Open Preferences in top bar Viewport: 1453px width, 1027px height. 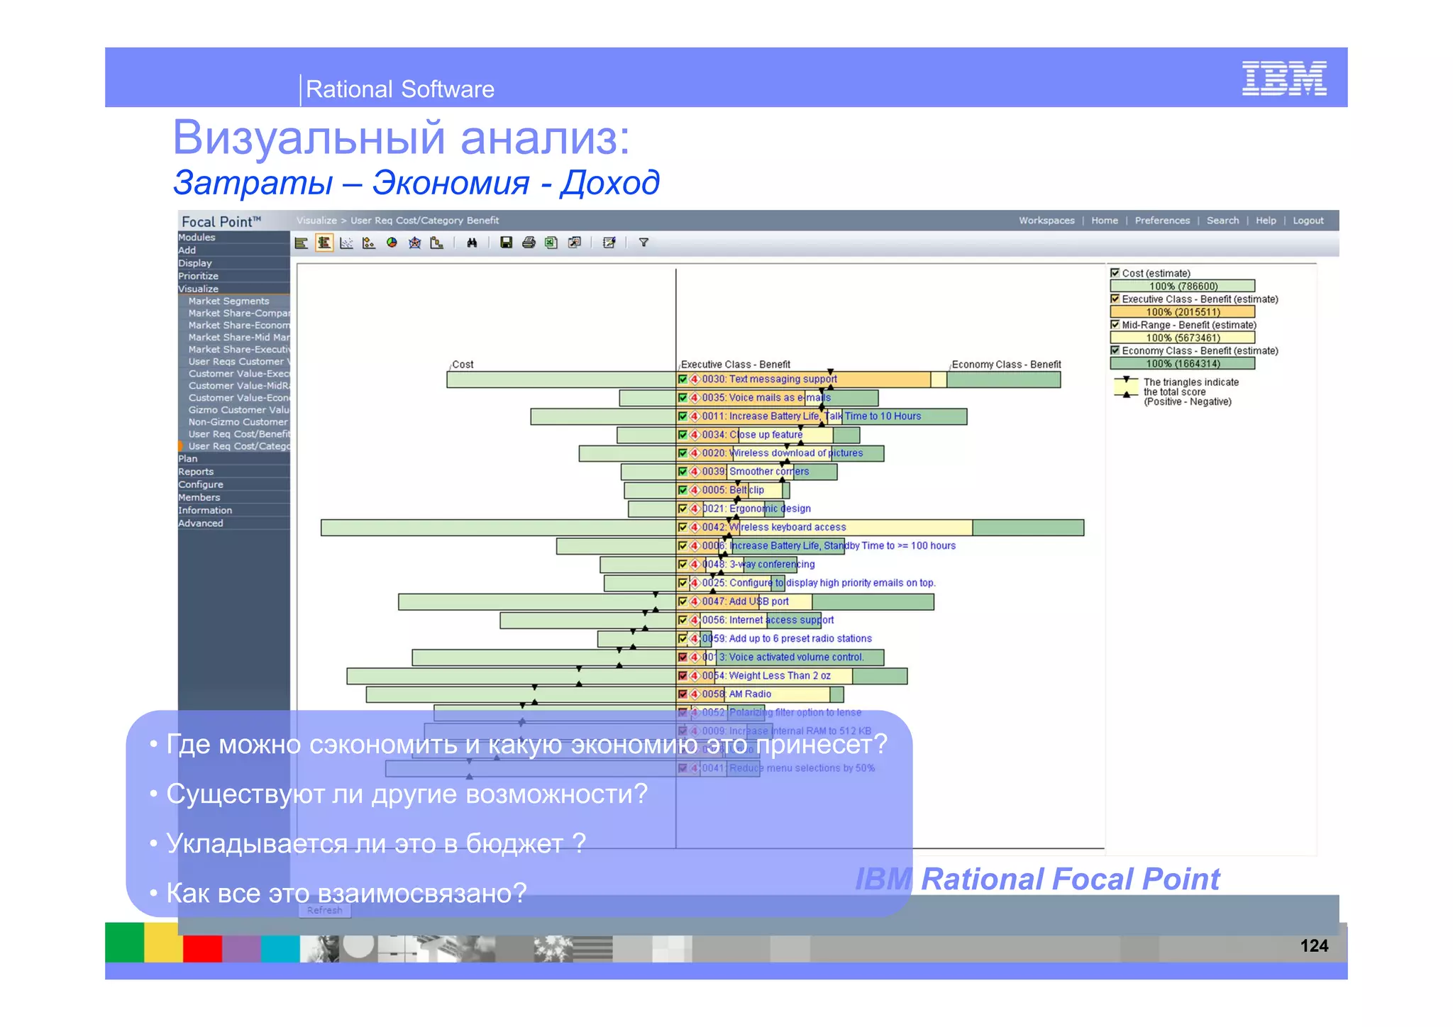click(x=1162, y=221)
